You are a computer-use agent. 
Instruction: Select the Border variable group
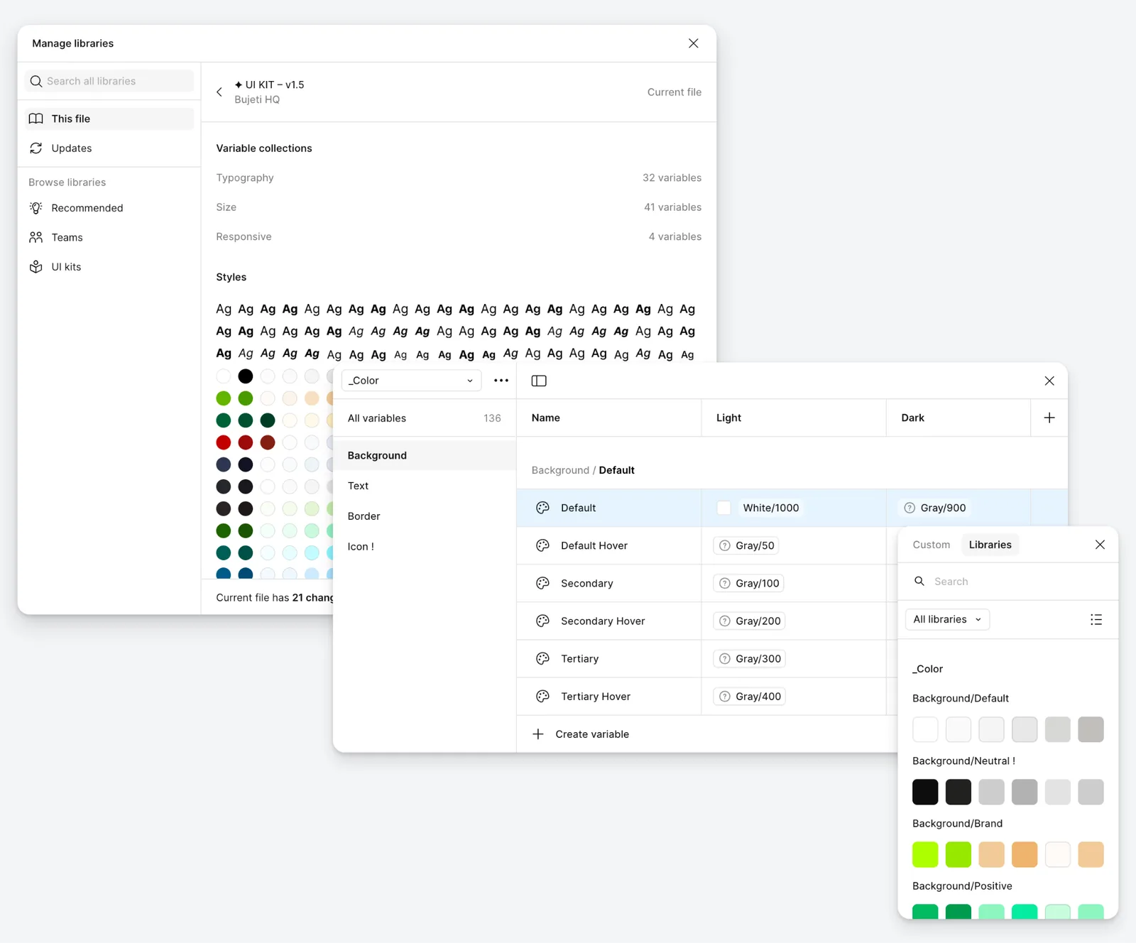[x=424, y=516]
